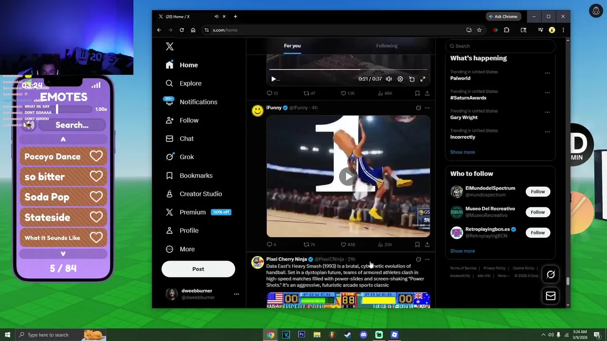Open the Profile page
This screenshot has height=341, width=607.
(x=182, y=231)
